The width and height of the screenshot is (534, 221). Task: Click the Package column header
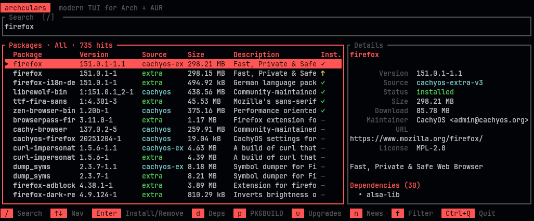click(27, 54)
